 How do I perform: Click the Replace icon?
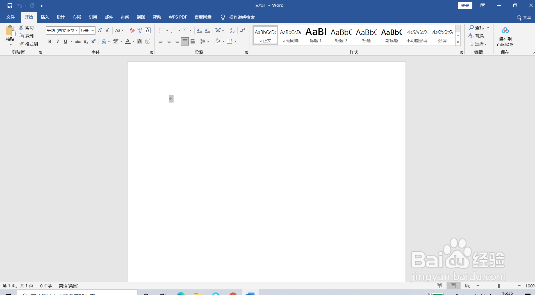pos(471,36)
